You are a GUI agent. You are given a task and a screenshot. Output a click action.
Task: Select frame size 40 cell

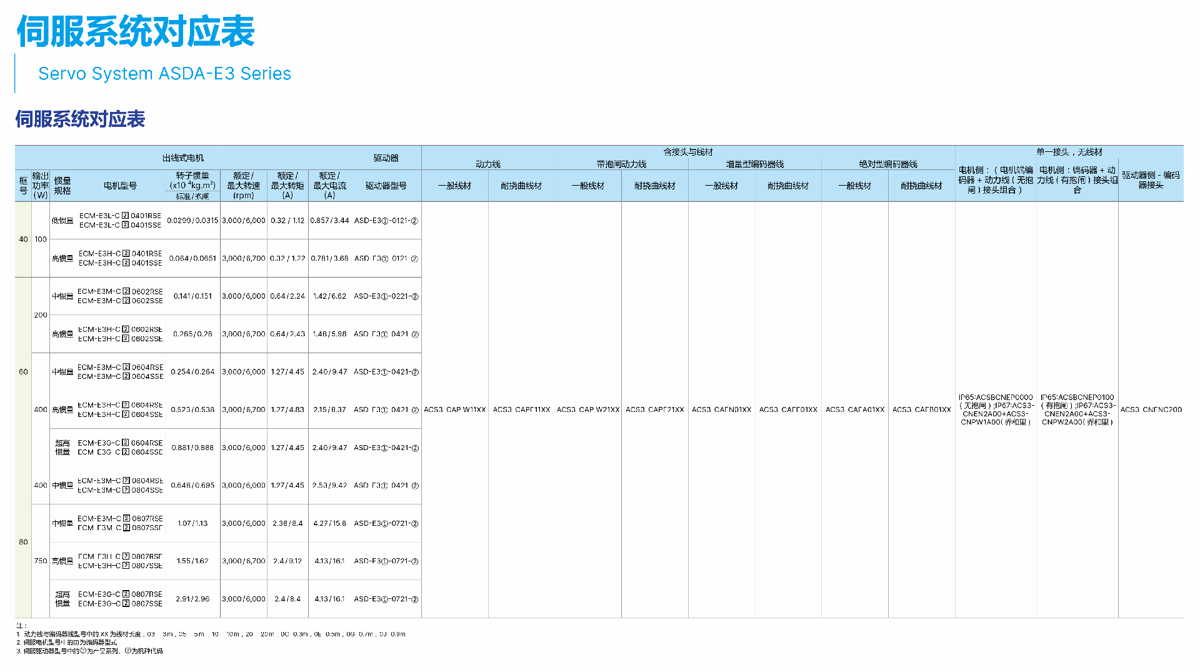(23, 239)
